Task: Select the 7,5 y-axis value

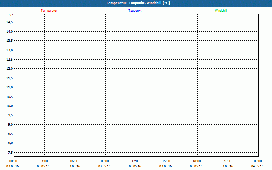Action: point(11,152)
